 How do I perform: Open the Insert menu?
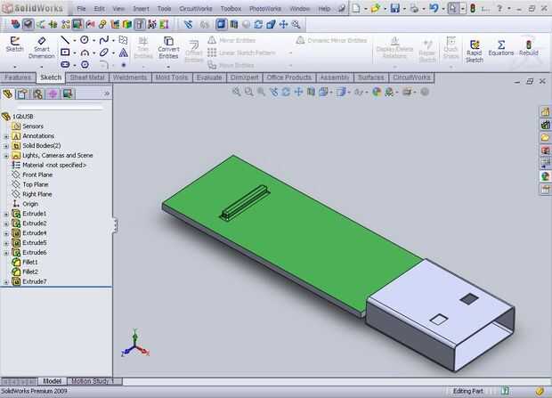click(x=141, y=8)
